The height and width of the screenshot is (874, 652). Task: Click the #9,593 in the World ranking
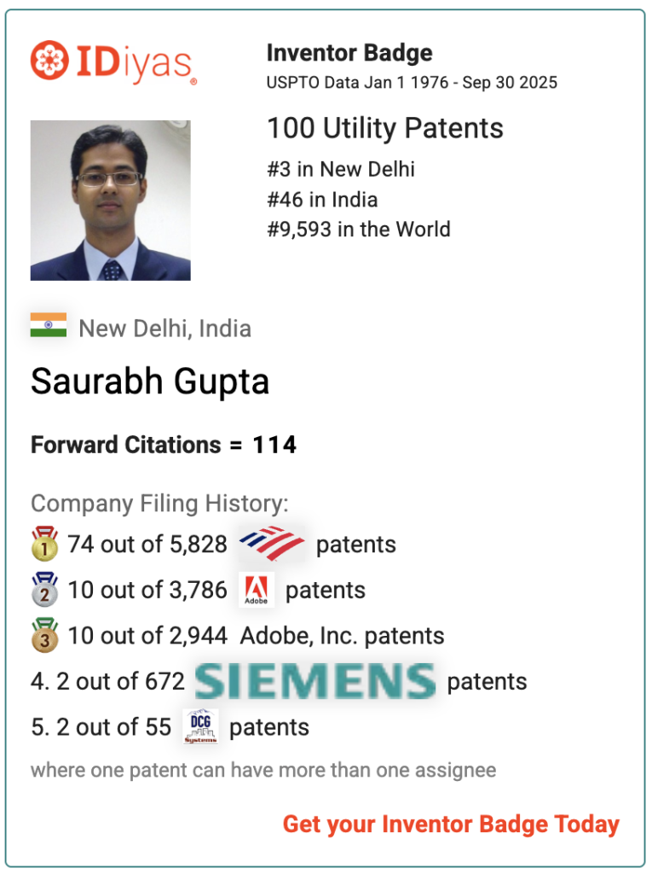pos(359,230)
